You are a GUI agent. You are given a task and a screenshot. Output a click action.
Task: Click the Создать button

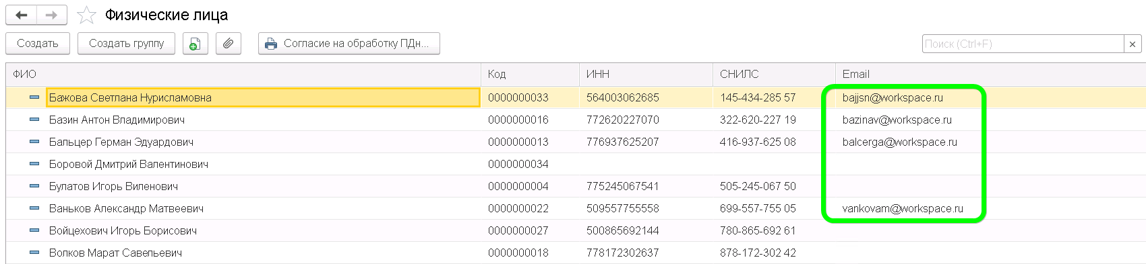(37, 44)
